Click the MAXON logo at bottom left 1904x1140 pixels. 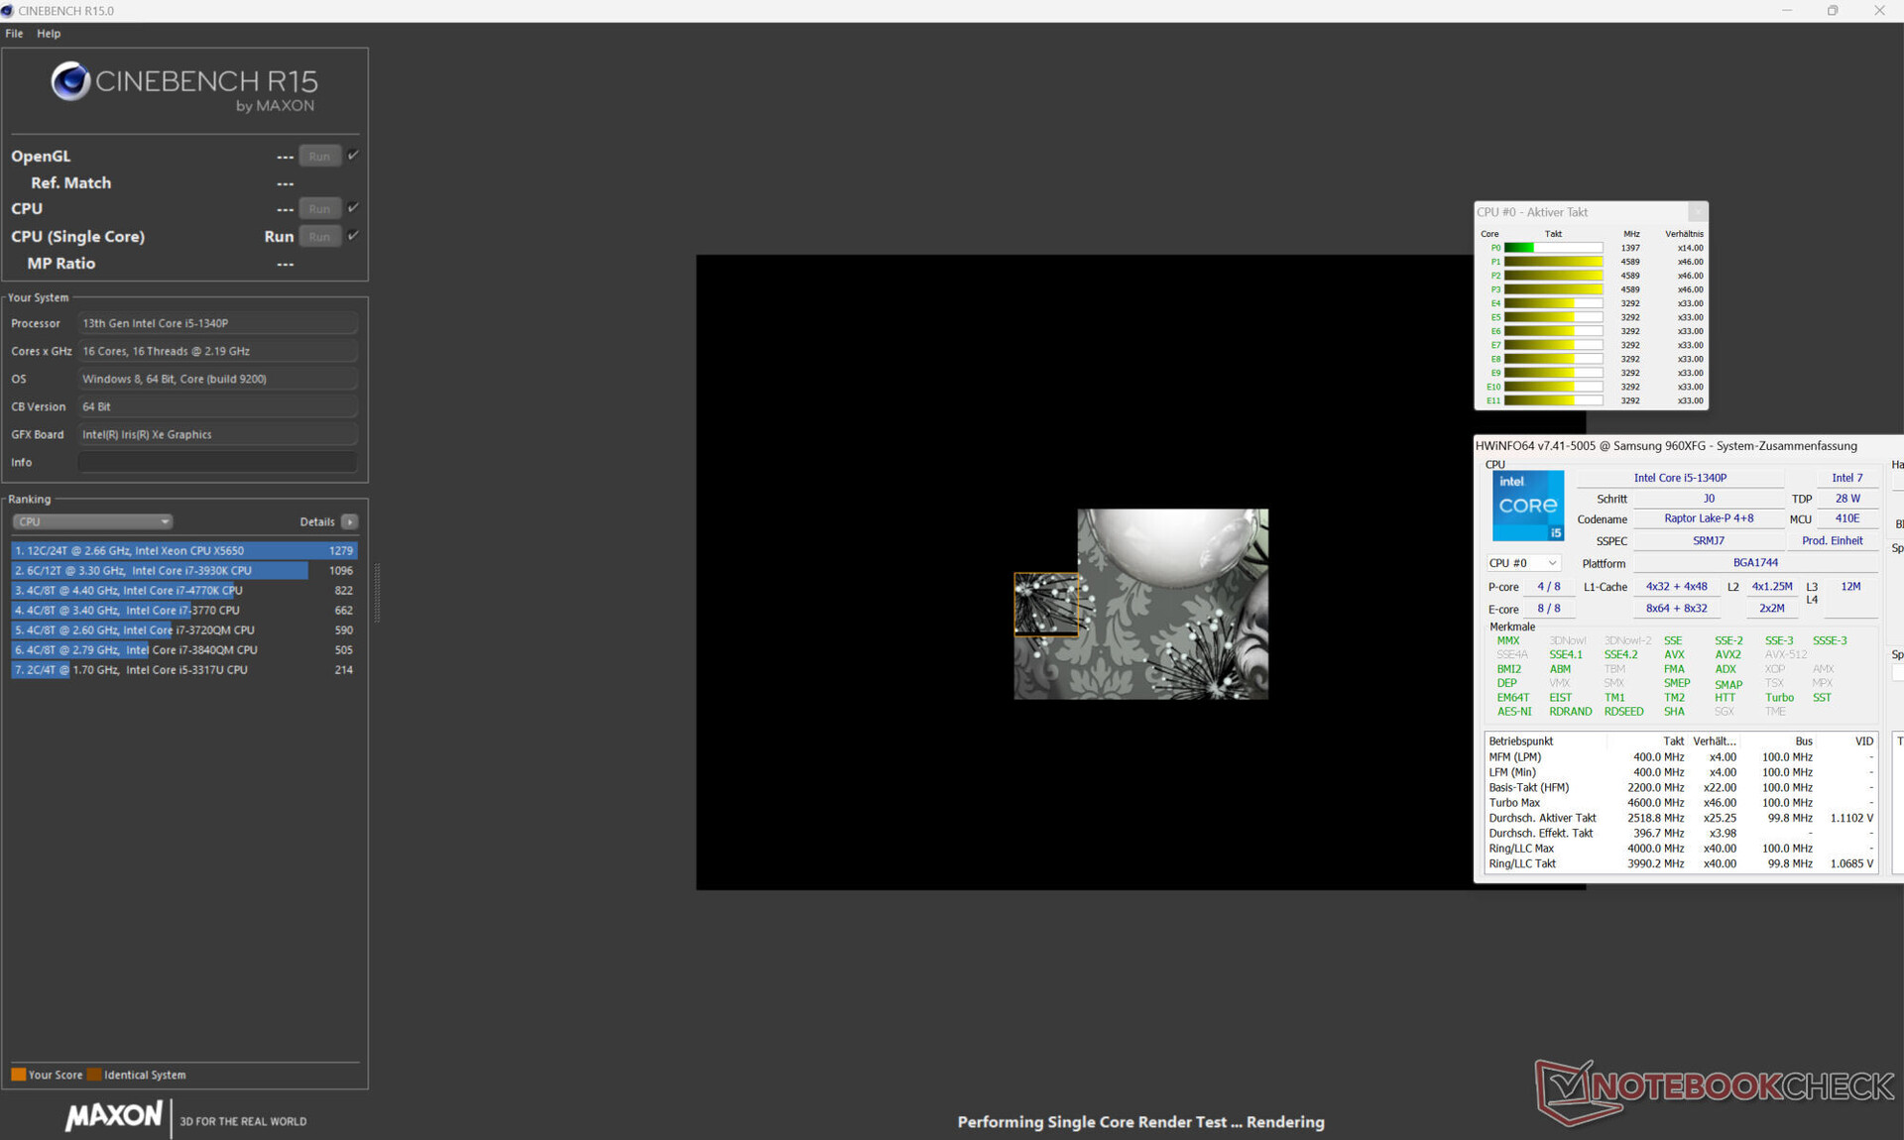tap(114, 1116)
